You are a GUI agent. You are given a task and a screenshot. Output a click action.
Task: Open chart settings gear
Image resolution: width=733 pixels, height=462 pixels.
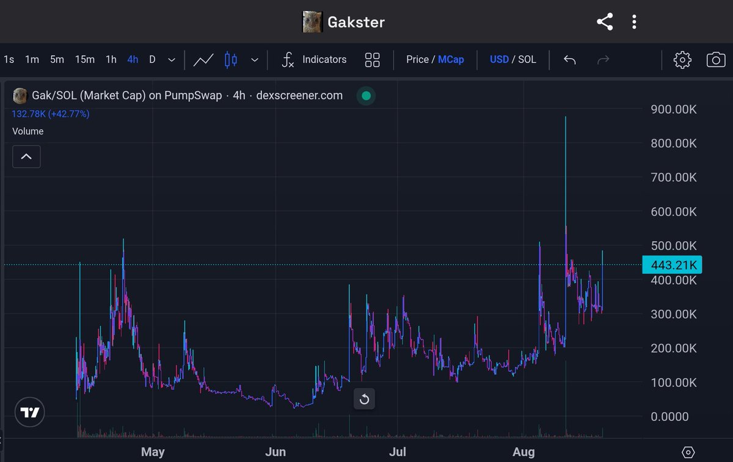point(682,60)
